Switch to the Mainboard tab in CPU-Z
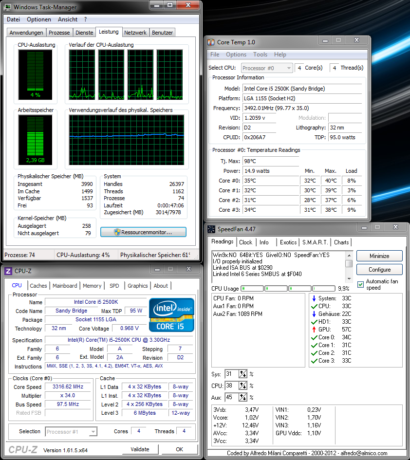410x460 pixels. tap(65, 286)
